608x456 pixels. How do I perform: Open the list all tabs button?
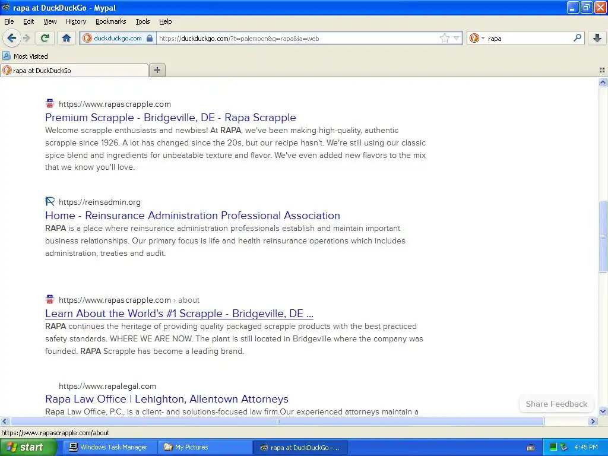(x=602, y=70)
